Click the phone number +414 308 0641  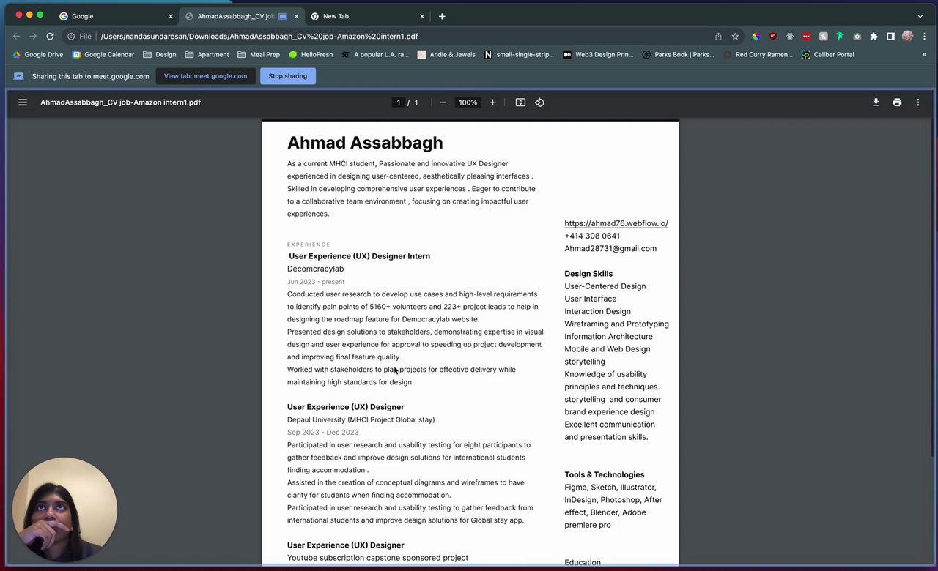[x=592, y=236]
